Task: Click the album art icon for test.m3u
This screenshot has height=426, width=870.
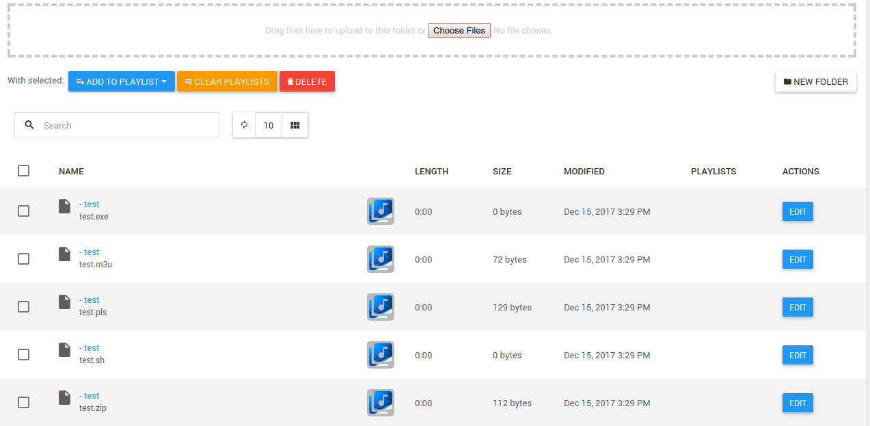Action: (x=380, y=259)
